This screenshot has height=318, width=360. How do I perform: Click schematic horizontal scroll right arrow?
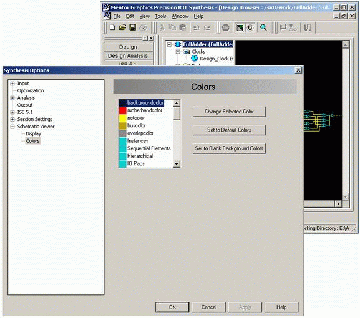[x=338, y=204]
